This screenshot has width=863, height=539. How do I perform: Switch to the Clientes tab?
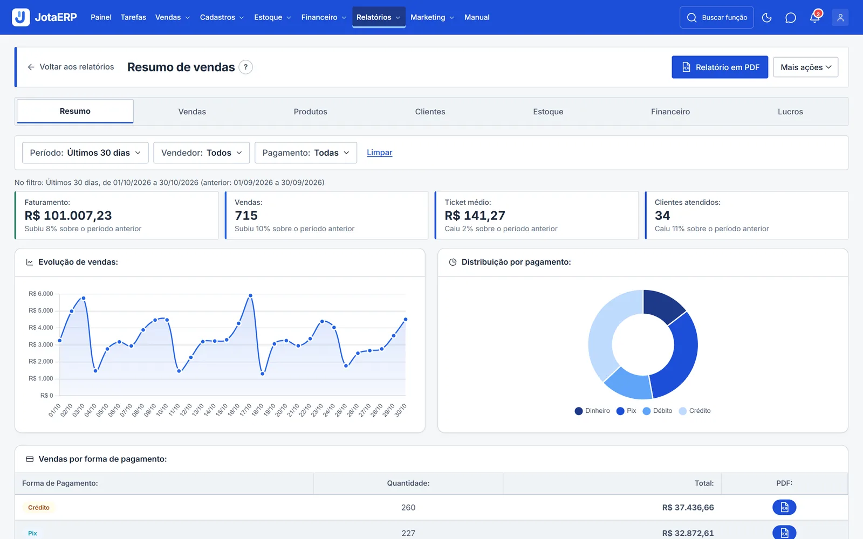[x=430, y=112]
